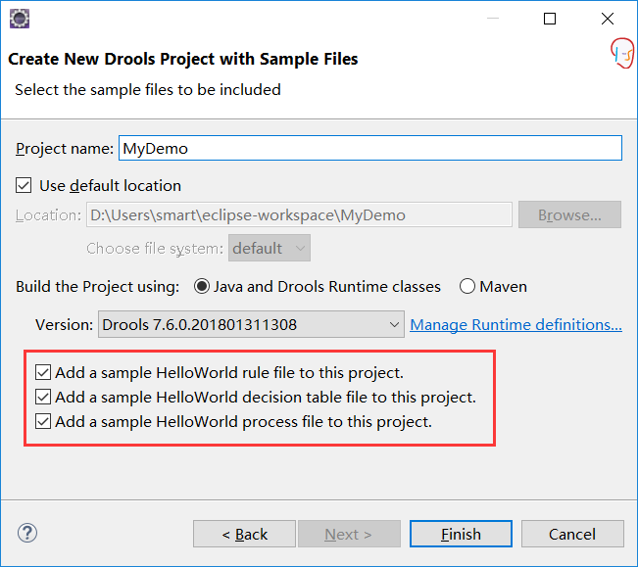Focus the Project name text field
This screenshot has height=567, width=638.
[370, 148]
